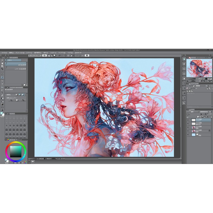The image size is (213, 213).
Task: Click the Save icon in command bar
Action: [54, 55]
